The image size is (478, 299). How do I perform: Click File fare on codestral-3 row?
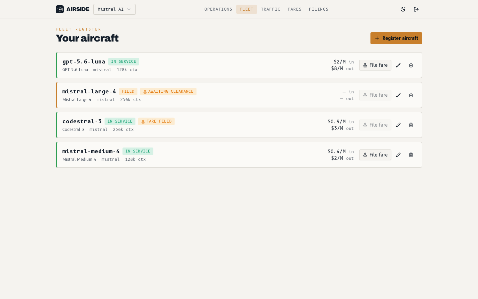tap(375, 125)
